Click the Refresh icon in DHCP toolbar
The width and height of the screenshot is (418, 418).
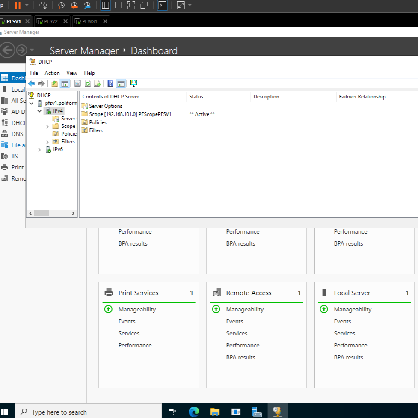pyautogui.click(x=87, y=83)
